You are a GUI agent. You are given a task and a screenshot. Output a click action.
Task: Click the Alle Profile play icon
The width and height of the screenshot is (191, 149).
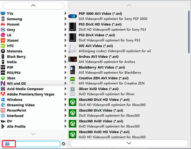3,126
